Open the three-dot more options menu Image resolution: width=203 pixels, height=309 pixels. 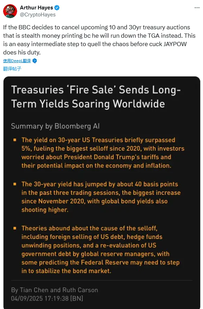click(197, 8)
